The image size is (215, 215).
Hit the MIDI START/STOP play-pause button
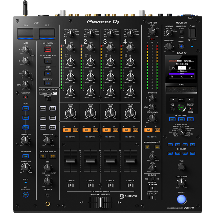(48, 83)
